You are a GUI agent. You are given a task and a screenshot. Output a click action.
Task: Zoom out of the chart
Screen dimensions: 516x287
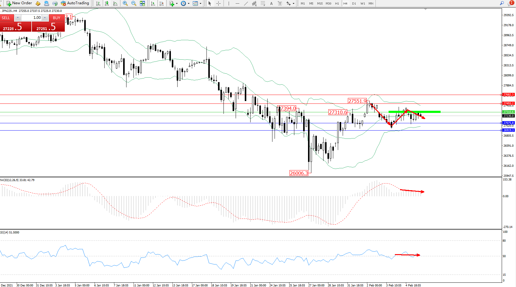133,3
